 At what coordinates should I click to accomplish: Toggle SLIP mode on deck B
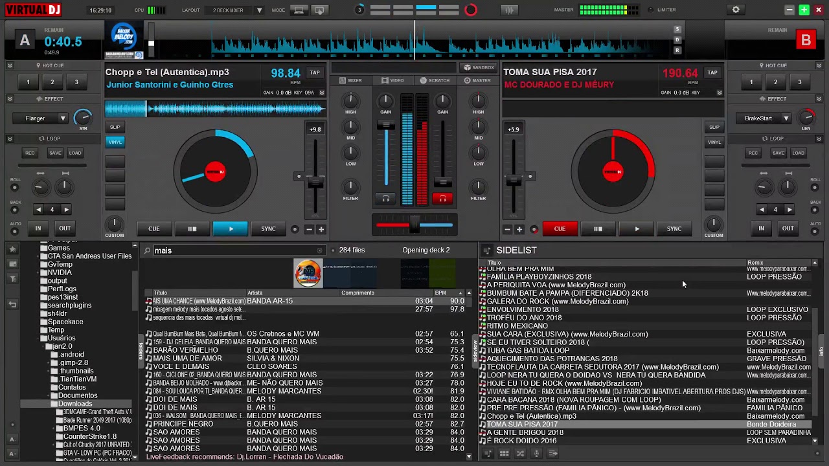click(714, 127)
